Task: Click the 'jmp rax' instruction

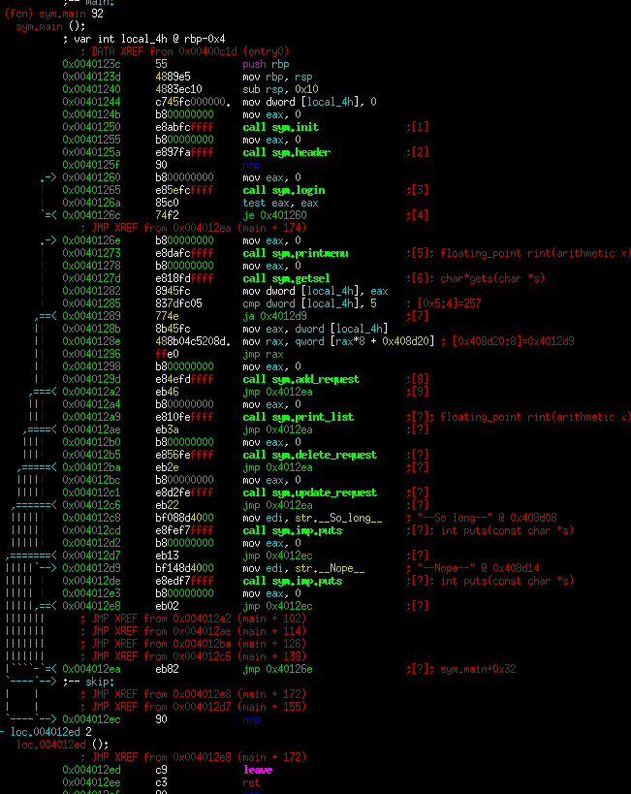Action: point(263,354)
